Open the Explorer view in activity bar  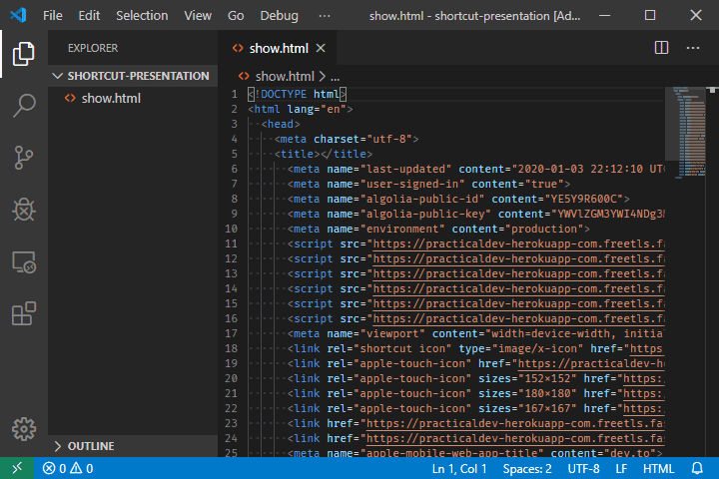(24, 54)
